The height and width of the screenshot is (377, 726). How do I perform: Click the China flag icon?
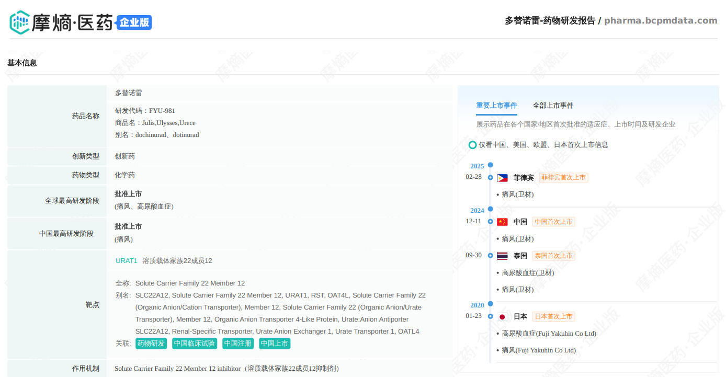pos(502,222)
